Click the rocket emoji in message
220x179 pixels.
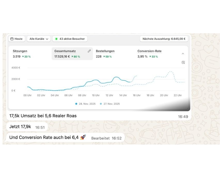(x=83, y=137)
